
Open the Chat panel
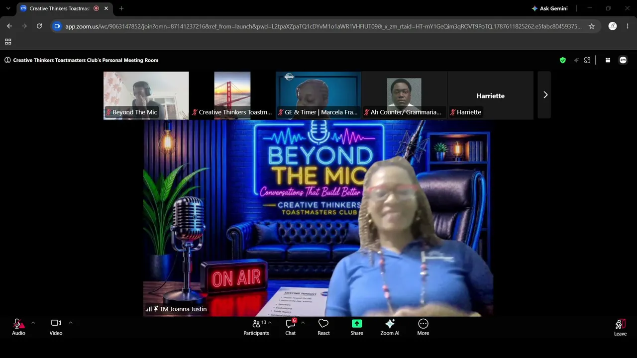(291, 327)
